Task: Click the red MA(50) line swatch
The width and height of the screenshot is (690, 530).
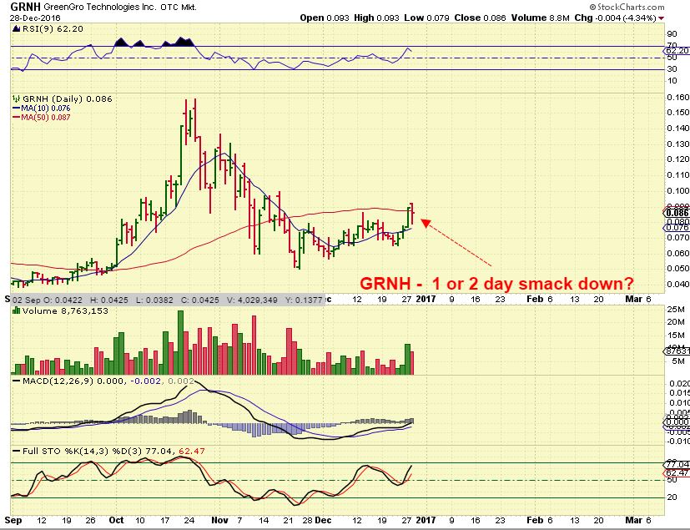Action: pyautogui.click(x=17, y=118)
